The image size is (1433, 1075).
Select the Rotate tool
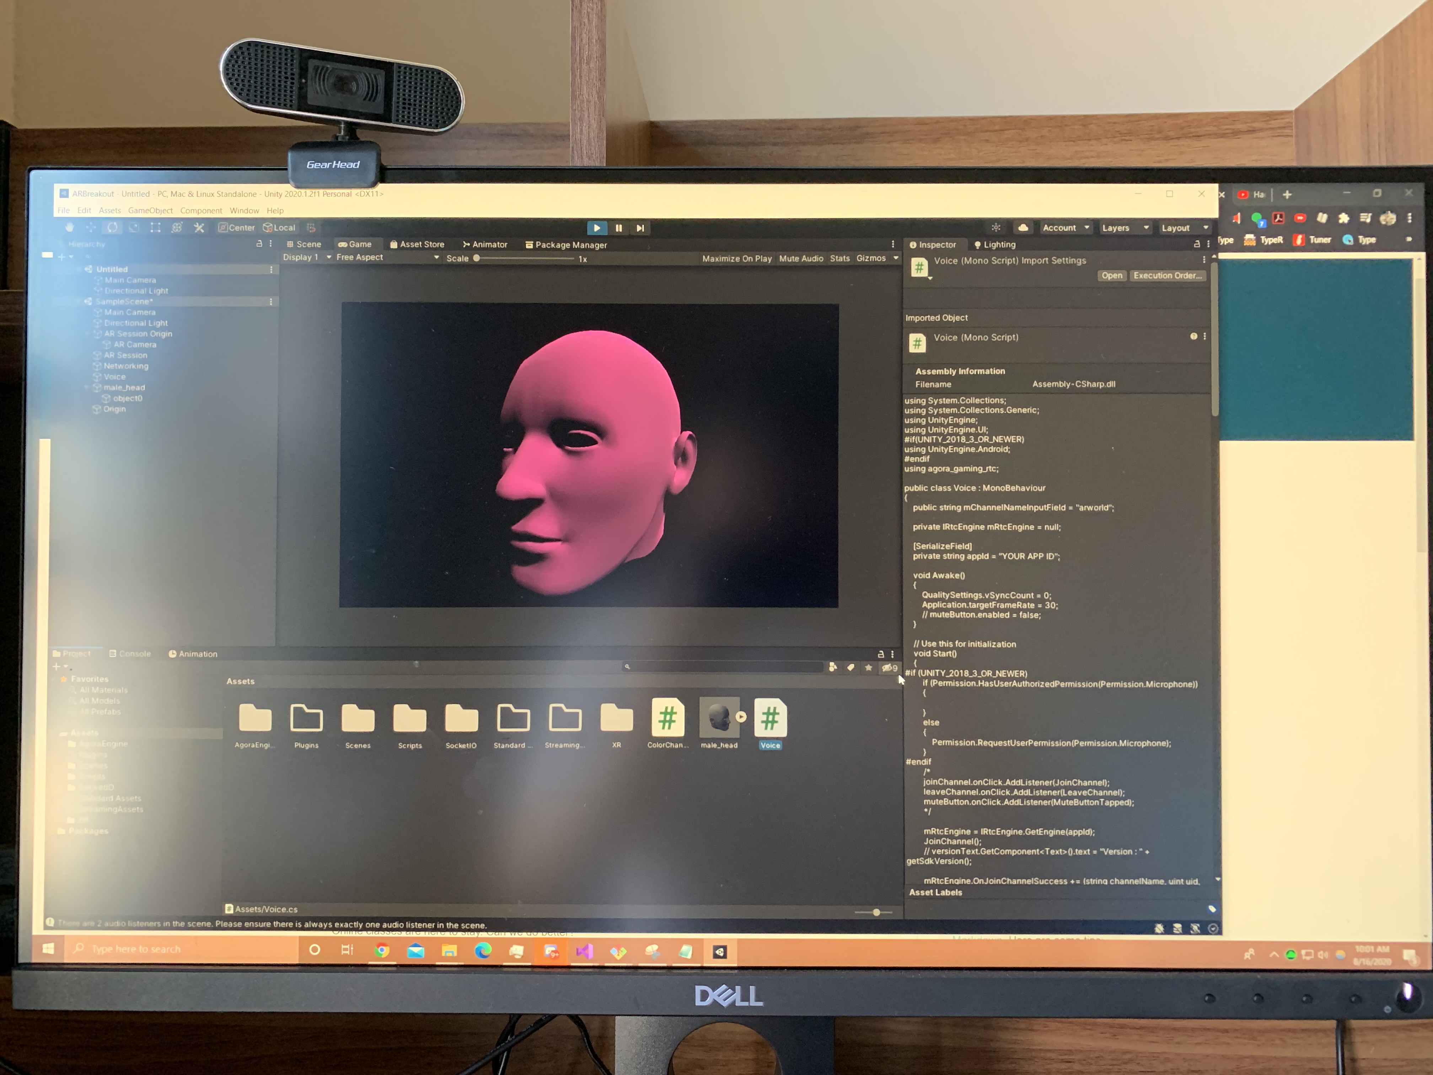click(112, 228)
